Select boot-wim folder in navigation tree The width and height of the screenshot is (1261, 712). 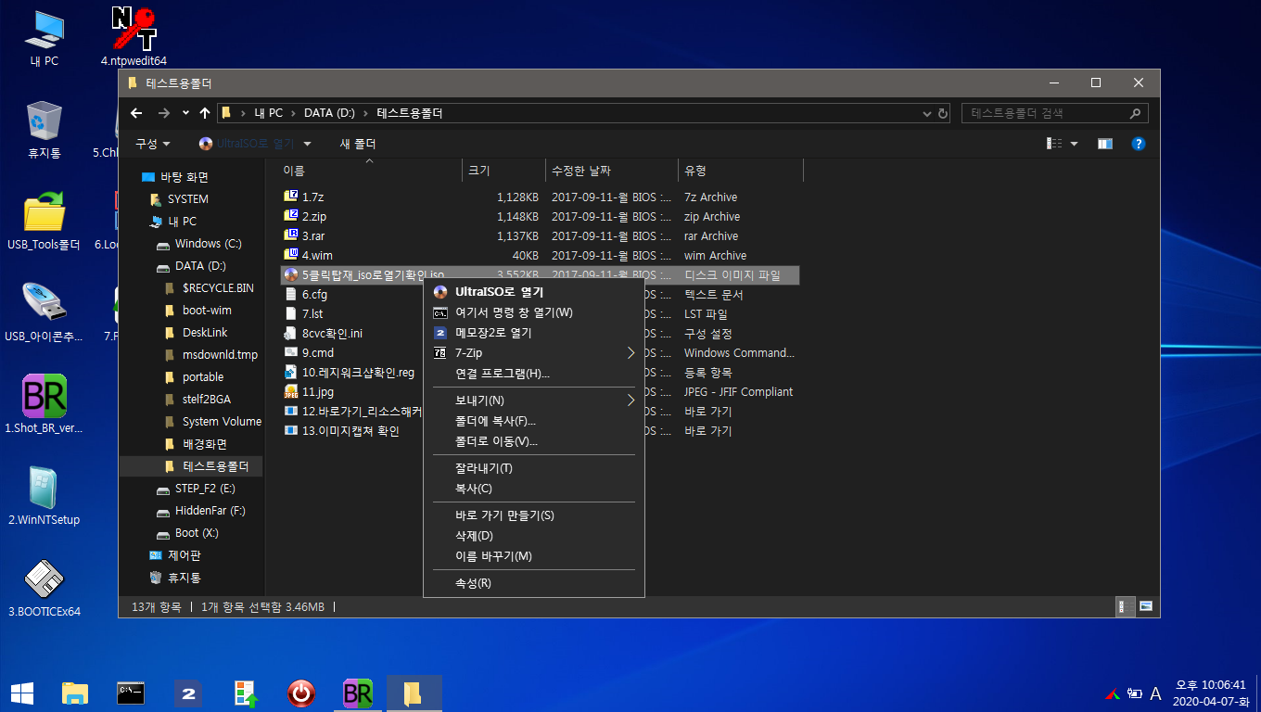click(x=207, y=311)
